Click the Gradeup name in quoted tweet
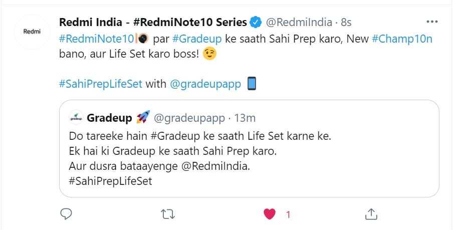Image resolution: width=458 pixels, height=230 pixels. [x=109, y=118]
